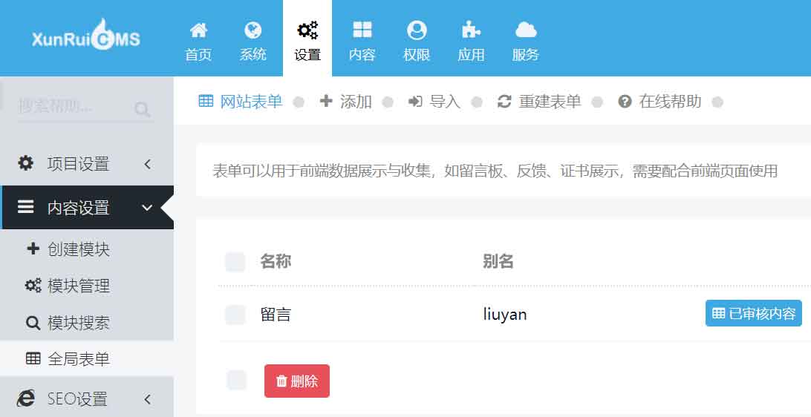
Task: Toggle the checkbox next to 删除 button
Action: [236, 381]
